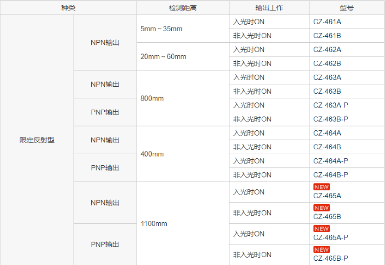Click the 5mm ~ 35mm detection distance cell
385x265 pixels.
[161, 29]
